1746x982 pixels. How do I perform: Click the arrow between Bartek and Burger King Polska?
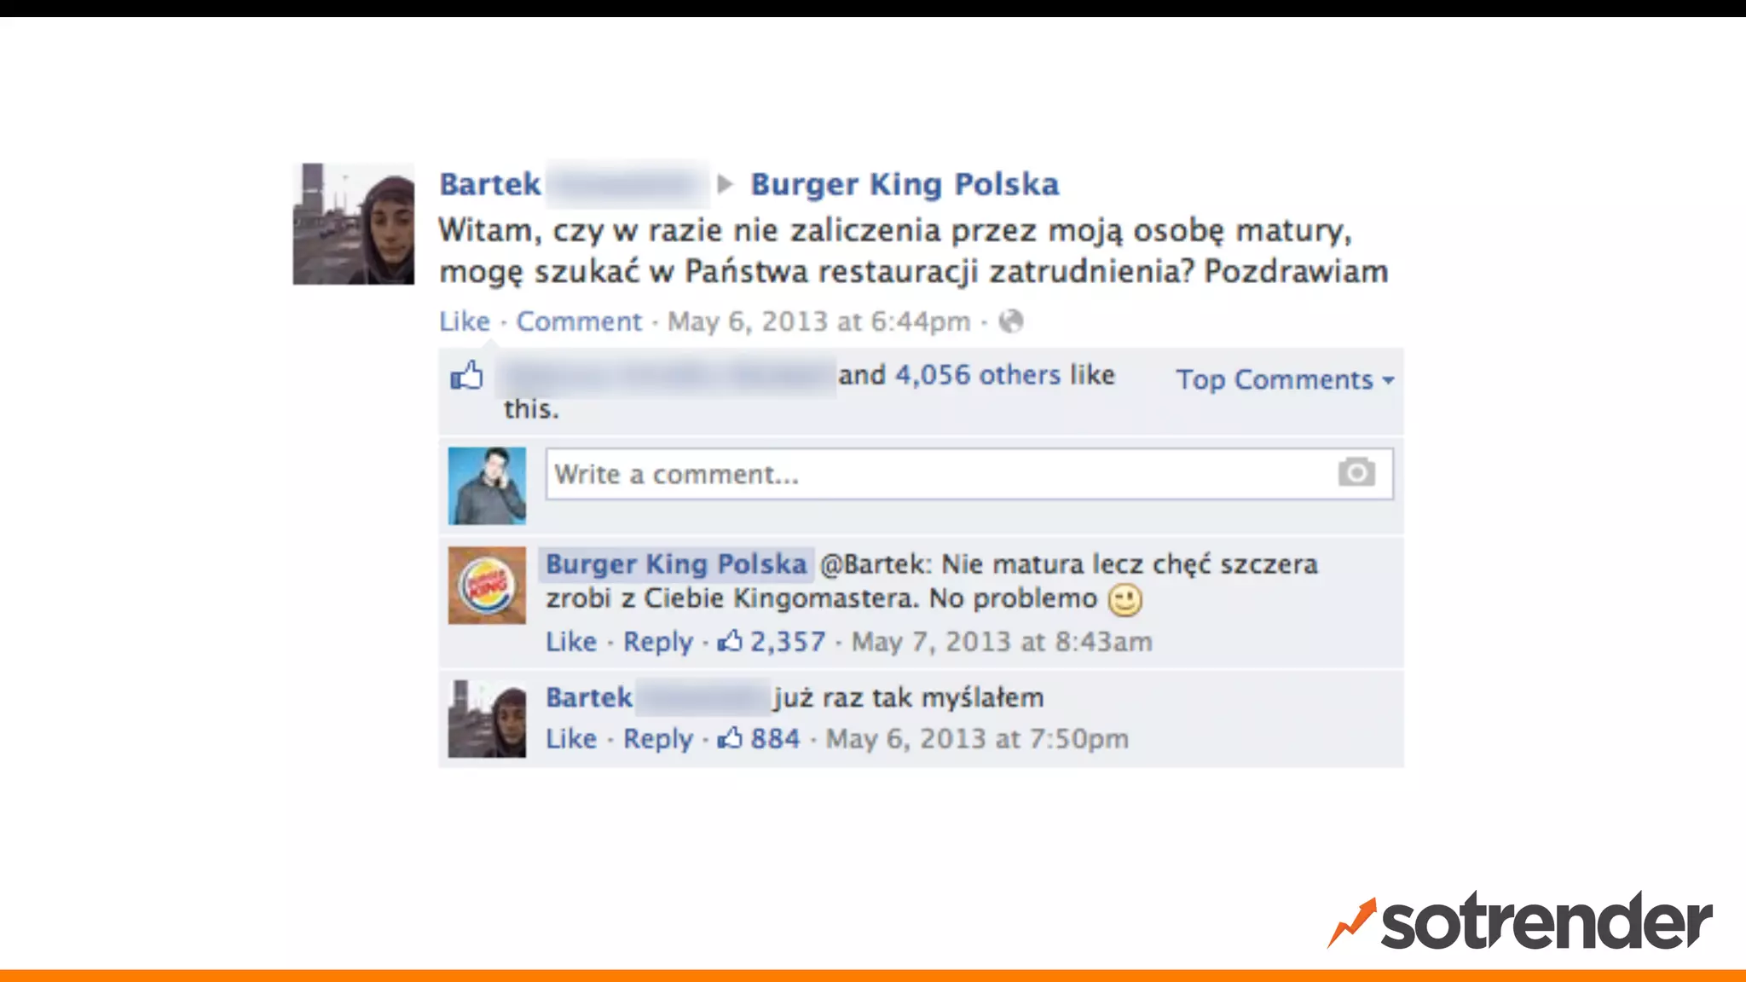coord(726,184)
